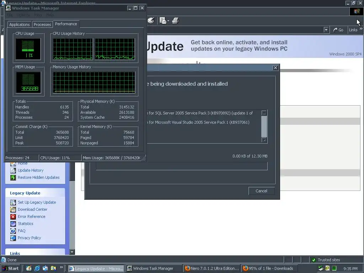
Task: Click the Task Manager title bar icon
Action: coord(9,8)
